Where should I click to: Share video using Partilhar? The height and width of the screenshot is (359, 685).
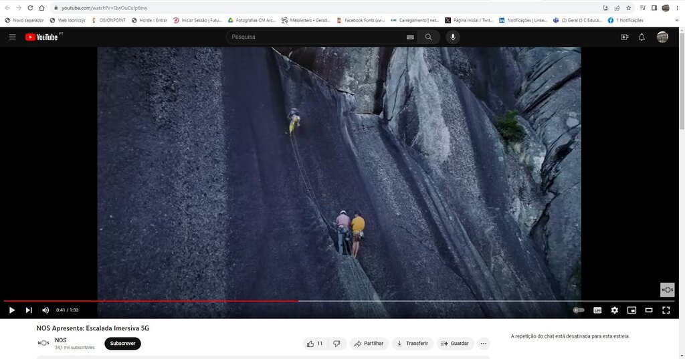[369, 344]
